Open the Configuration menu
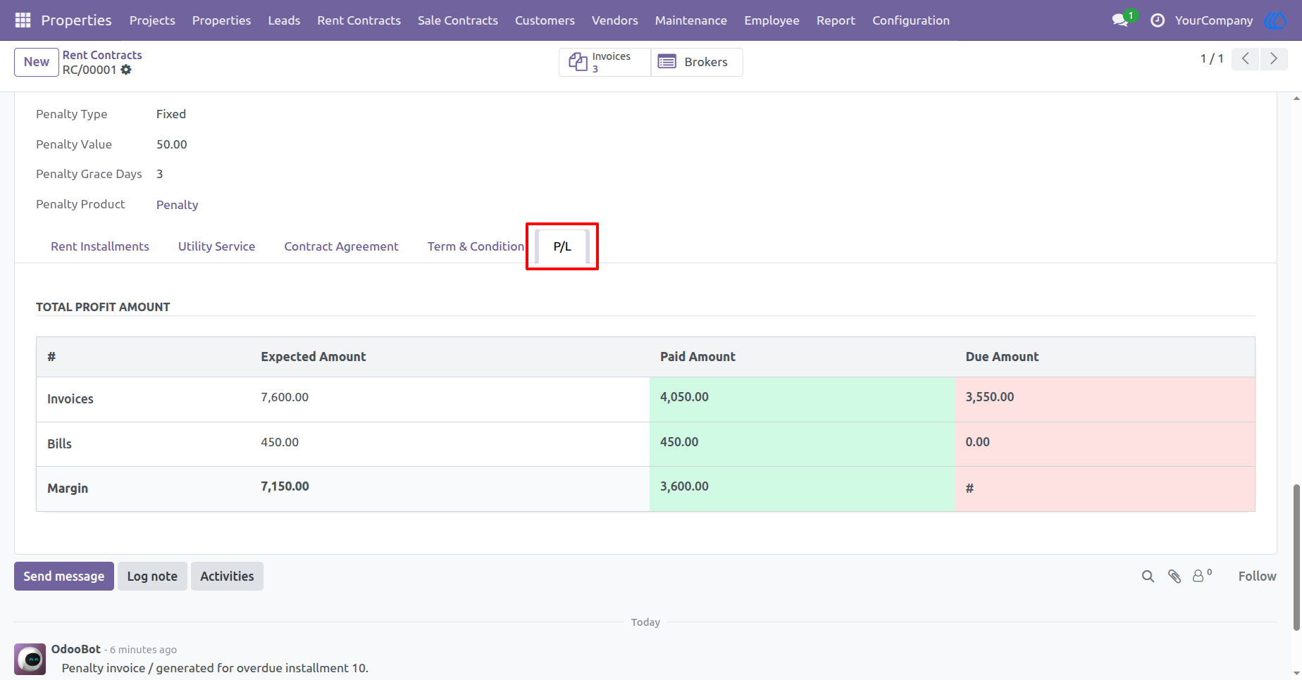The image size is (1302, 680). (910, 20)
